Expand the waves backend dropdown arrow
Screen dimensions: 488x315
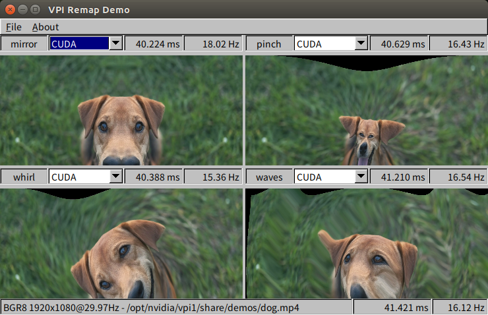[x=361, y=177]
